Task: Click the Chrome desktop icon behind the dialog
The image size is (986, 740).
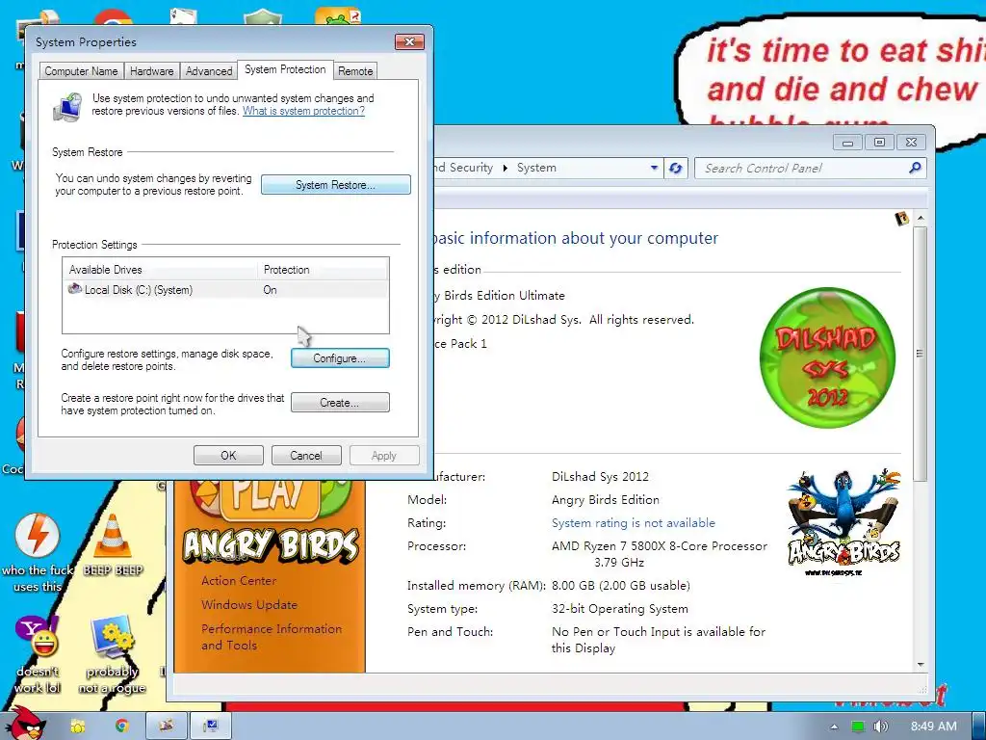Action: click(114, 17)
